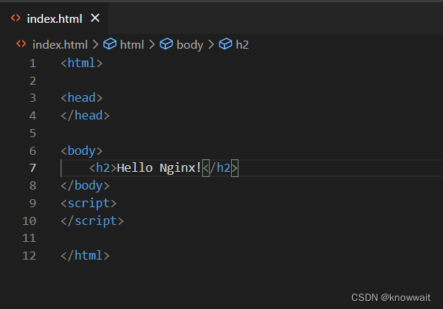This screenshot has width=443, height=309.
Task: Click the breadcrumb HTML file icon
Action: click(x=21, y=44)
